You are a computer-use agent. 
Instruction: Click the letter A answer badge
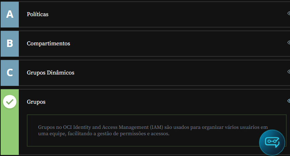(9, 14)
